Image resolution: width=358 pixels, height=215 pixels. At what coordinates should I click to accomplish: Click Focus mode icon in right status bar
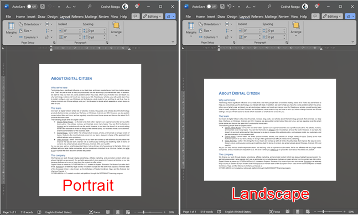point(271,212)
